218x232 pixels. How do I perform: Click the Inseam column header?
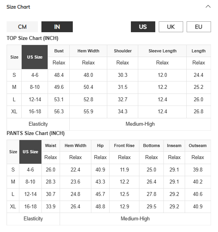click(174, 145)
